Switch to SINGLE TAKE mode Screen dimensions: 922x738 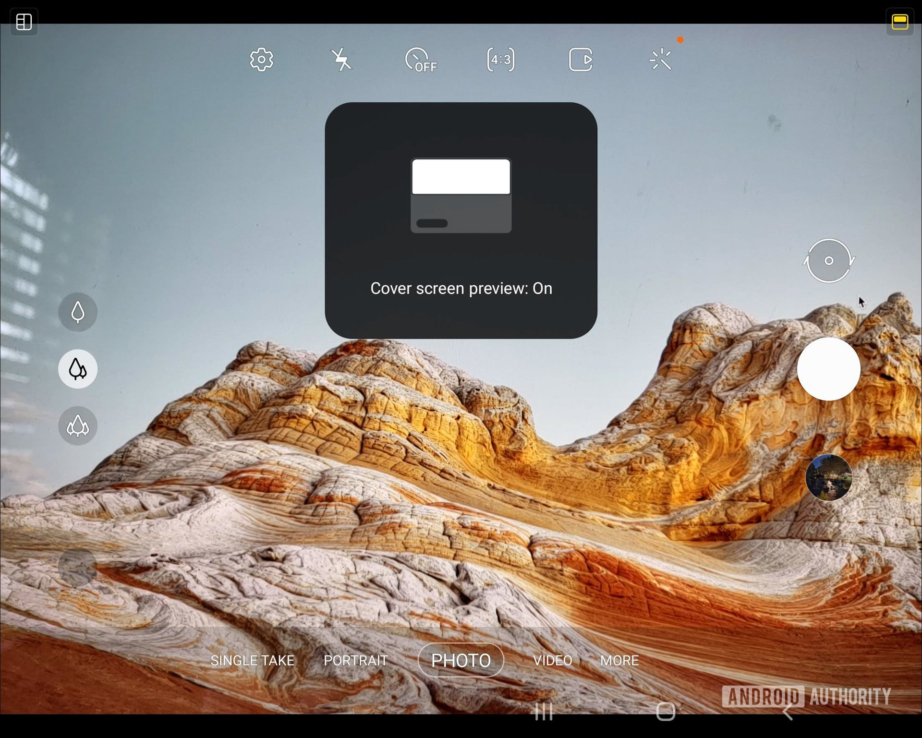pyautogui.click(x=252, y=661)
